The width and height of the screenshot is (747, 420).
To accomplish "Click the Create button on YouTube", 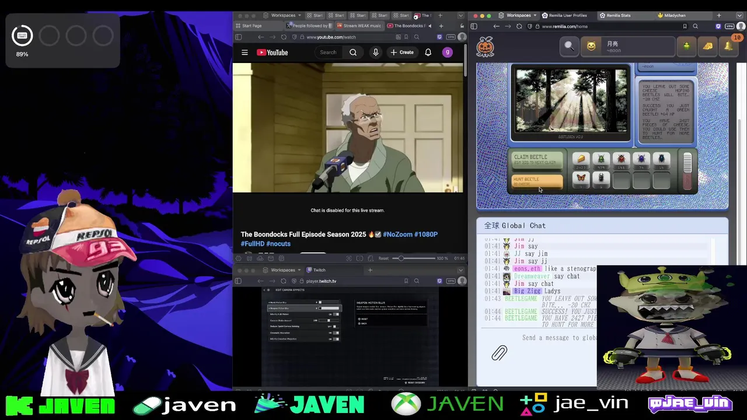I will pos(402,52).
